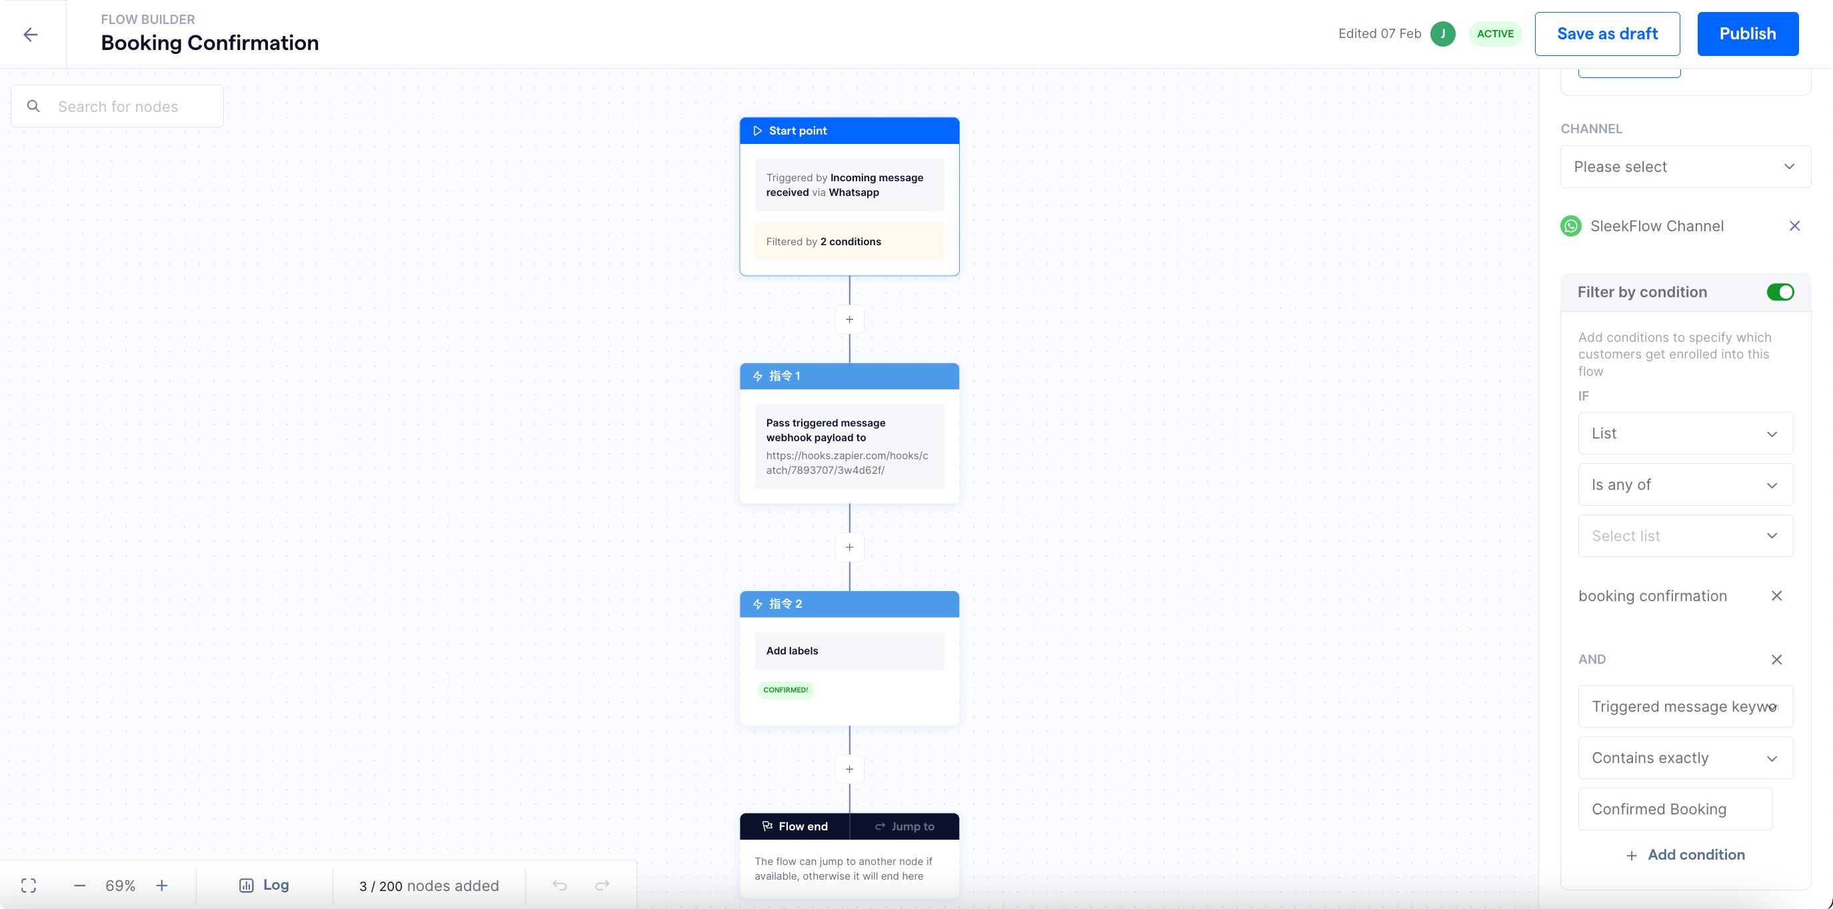Click the back navigation arrow icon

click(x=33, y=34)
